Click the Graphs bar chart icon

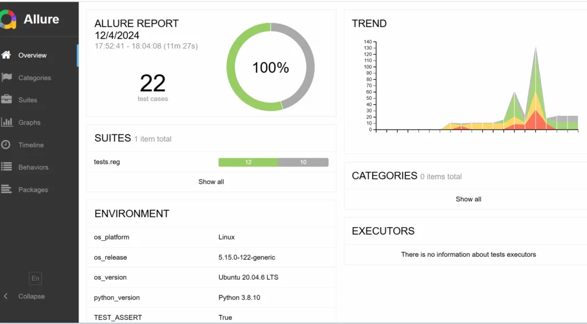7,122
